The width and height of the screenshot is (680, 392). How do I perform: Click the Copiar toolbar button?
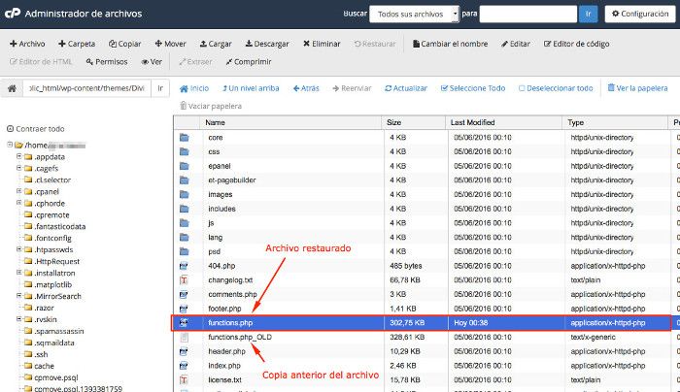(125, 44)
